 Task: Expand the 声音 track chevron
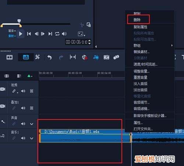32,124
